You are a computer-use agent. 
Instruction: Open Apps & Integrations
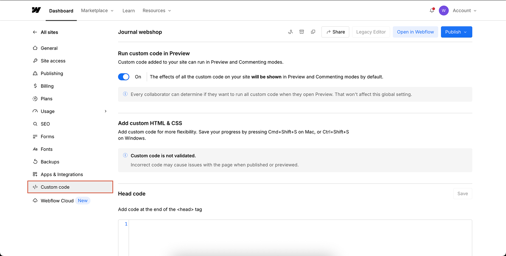pyautogui.click(x=70, y=174)
